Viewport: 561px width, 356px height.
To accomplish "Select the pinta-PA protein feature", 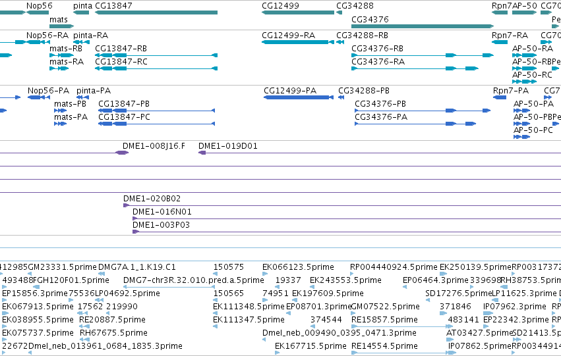I will tap(82, 97).
